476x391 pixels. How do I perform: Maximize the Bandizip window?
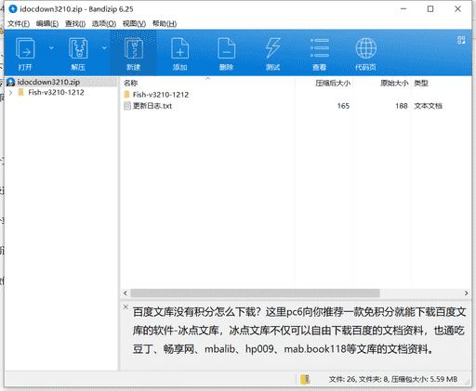click(430, 9)
